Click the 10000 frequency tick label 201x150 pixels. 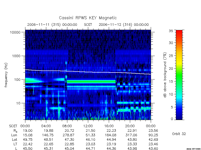point(15,32)
